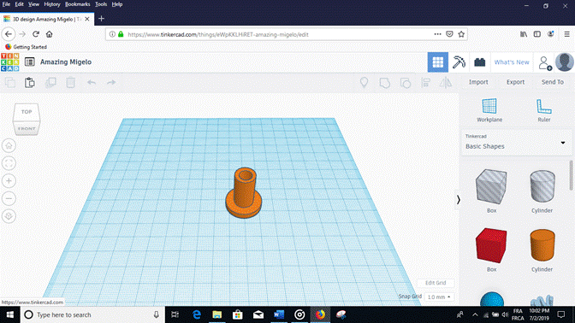Undo the last action
The height and width of the screenshot is (323, 575).
[92, 83]
